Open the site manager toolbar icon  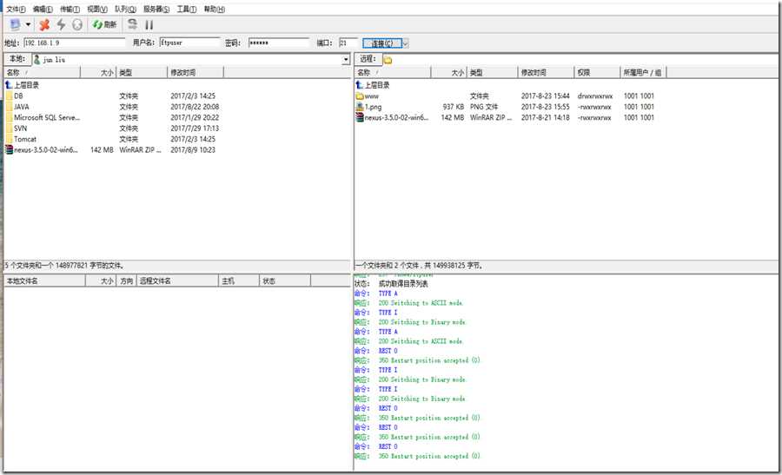(x=15, y=24)
